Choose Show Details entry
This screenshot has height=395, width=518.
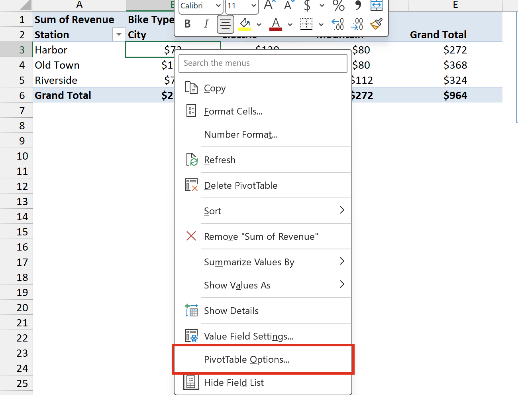pyautogui.click(x=263, y=311)
